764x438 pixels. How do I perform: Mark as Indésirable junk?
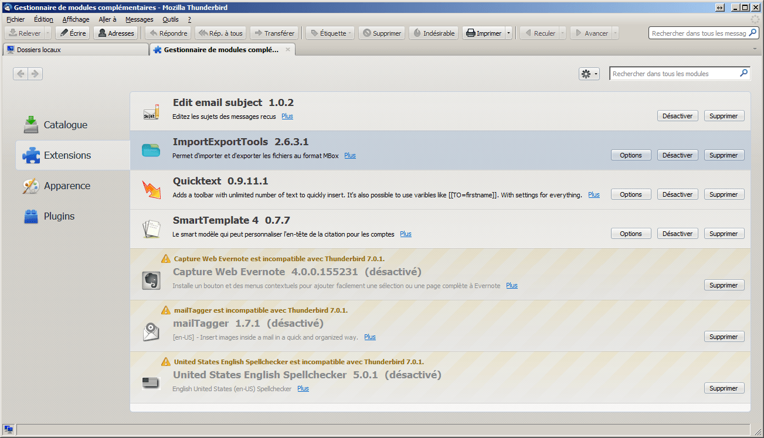point(434,33)
